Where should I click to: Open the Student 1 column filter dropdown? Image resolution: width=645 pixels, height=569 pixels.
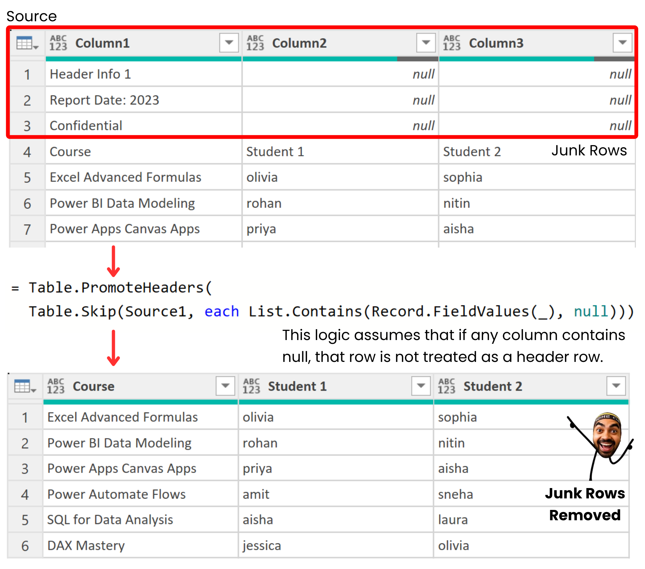tap(421, 386)
